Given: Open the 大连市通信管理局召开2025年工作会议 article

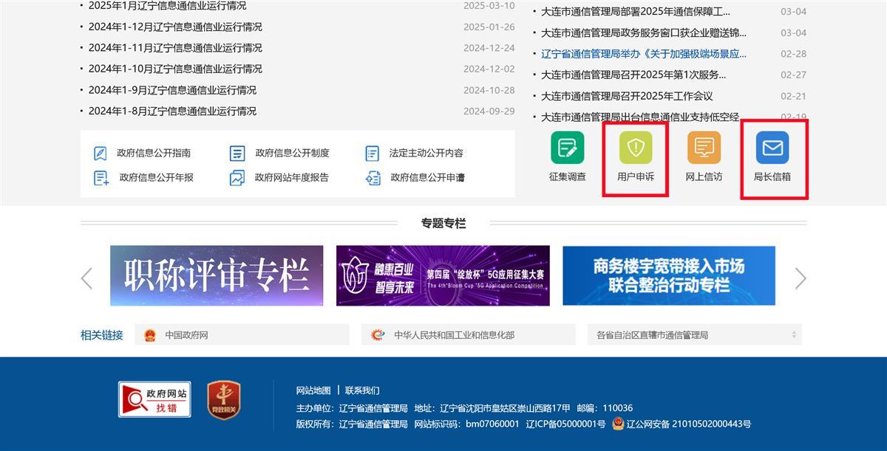Looking at the screenshot, I should 627,96.
